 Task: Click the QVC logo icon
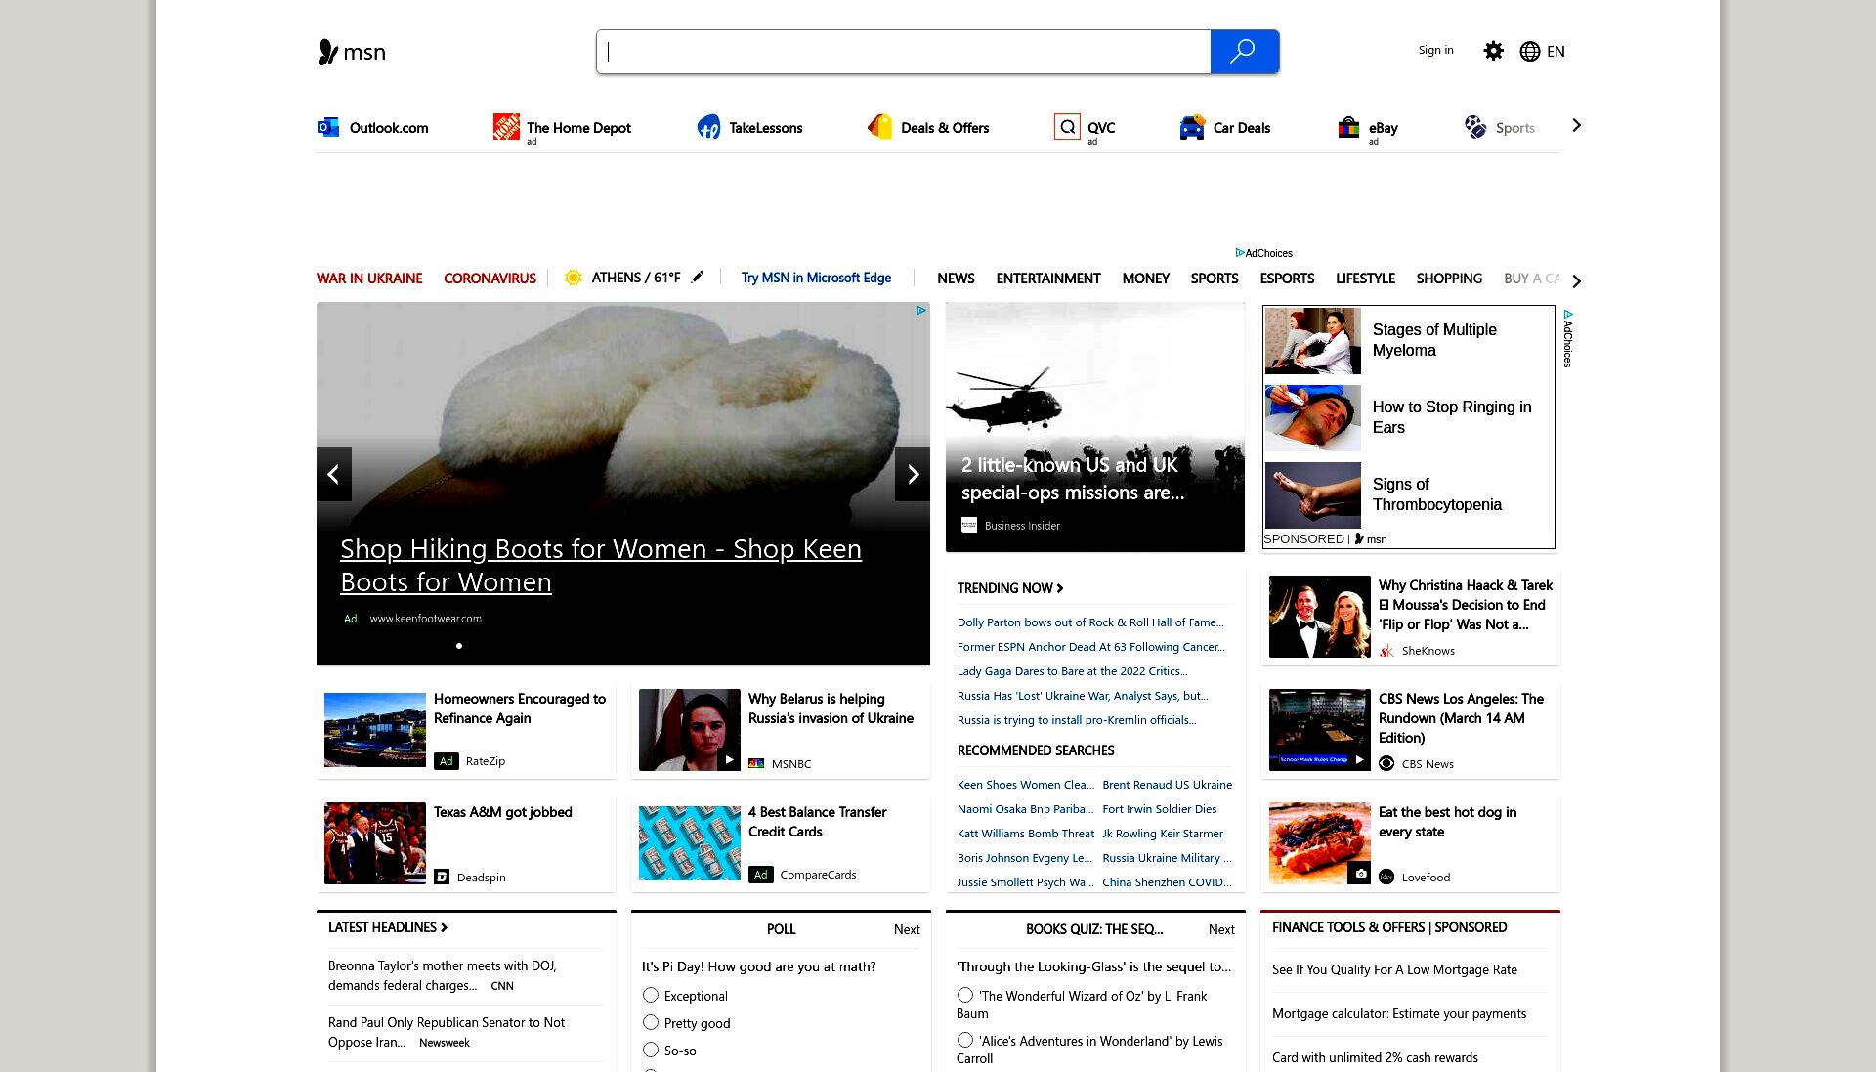click(1067, 127)
